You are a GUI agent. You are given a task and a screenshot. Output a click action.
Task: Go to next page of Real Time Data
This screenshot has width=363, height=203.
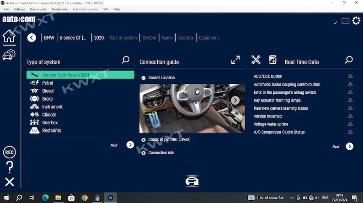(x=350, y=146)
